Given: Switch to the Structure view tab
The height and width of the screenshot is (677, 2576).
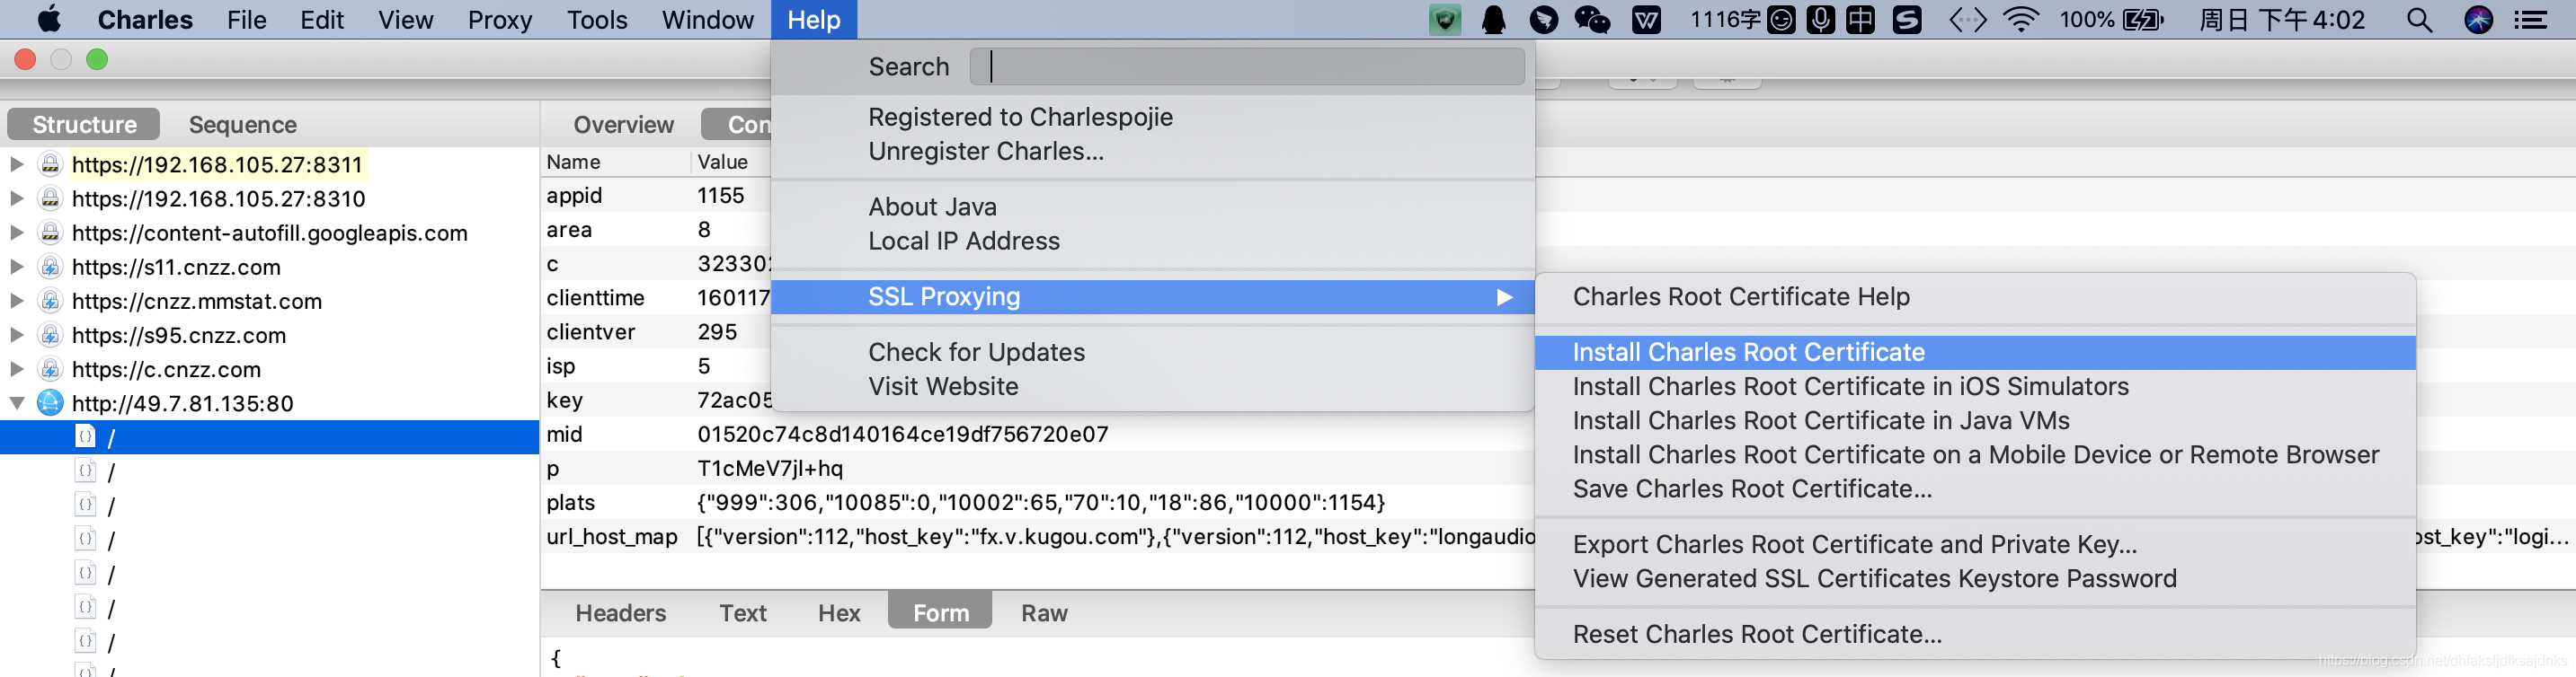Looking at the screenshot, I should (84, 124).
